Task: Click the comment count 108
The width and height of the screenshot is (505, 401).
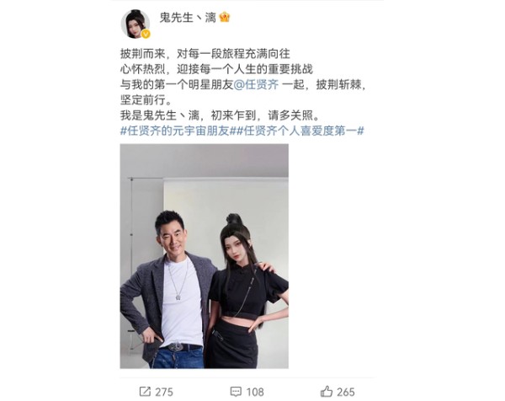Action: 255,392
